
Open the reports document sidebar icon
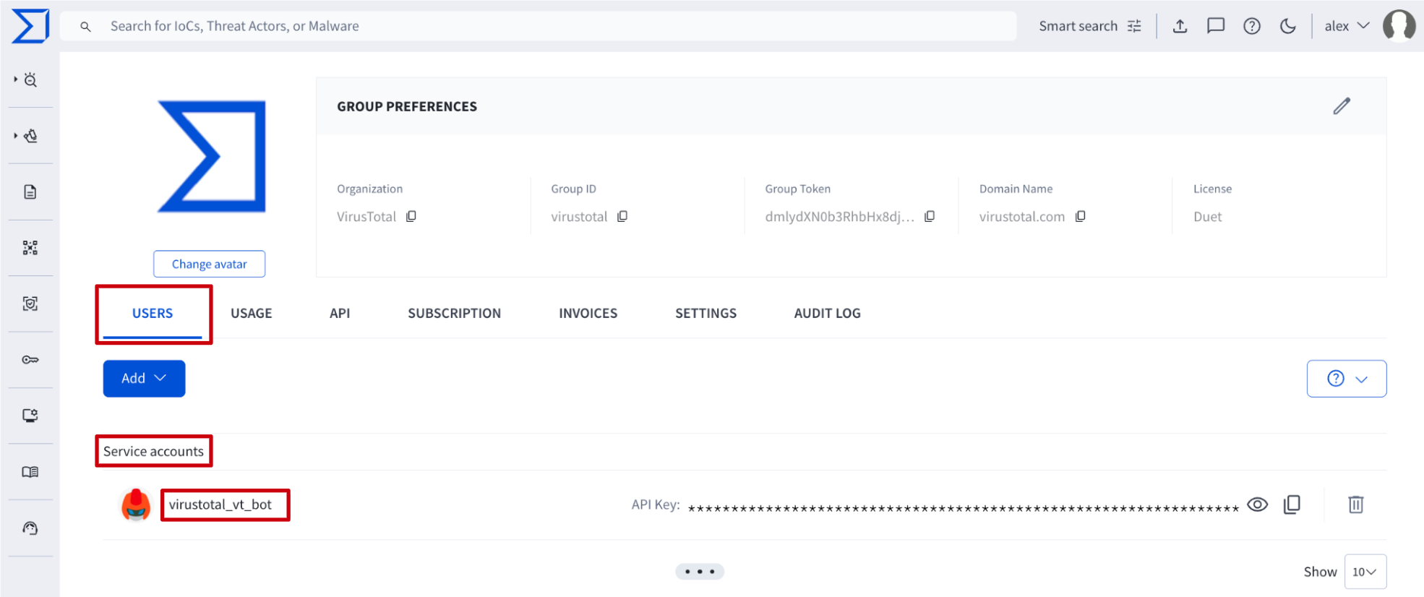[x=30, y=192]
